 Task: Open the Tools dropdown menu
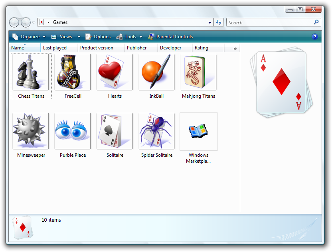point(129,37)
